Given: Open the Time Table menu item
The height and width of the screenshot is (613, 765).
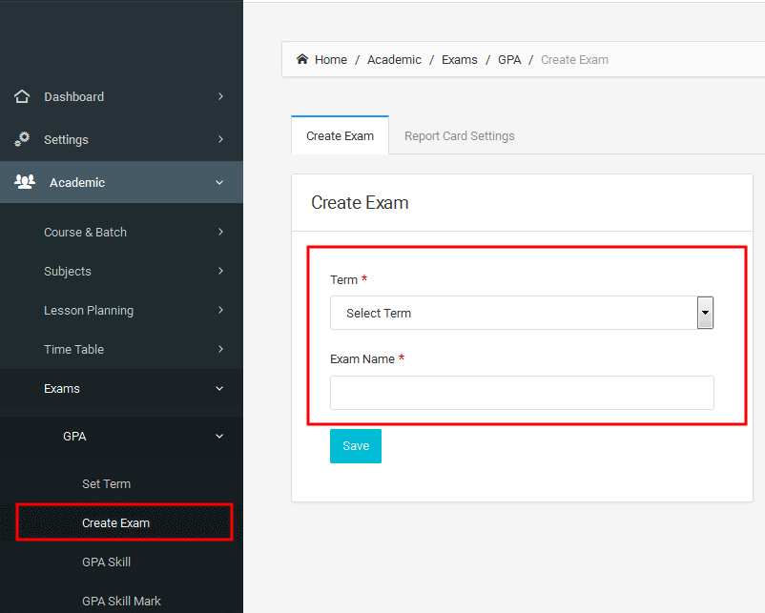Looking at the screenshot, I should (74, 349).
